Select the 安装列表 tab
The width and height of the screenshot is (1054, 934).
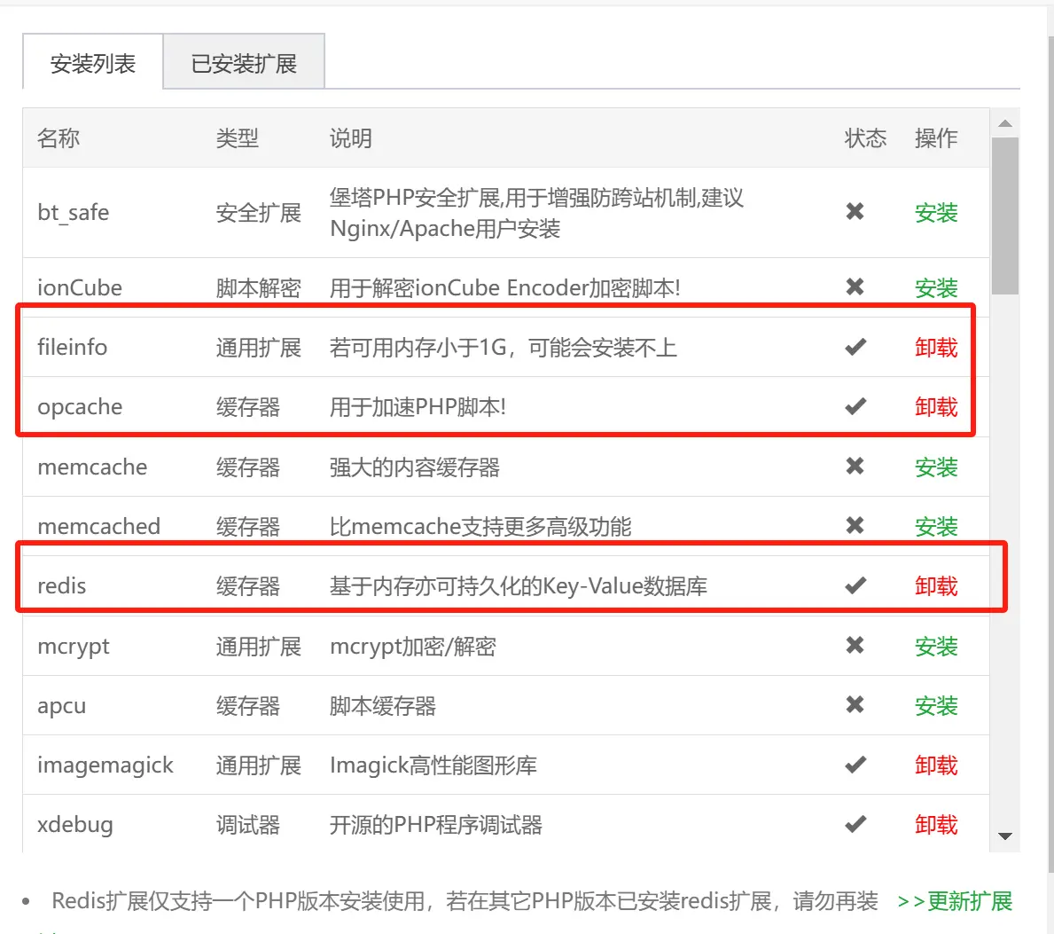(93, 64)
